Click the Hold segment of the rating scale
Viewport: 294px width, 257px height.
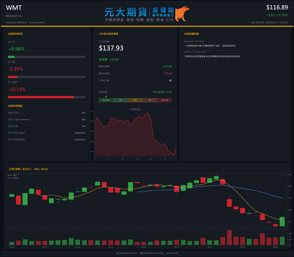pos(135,100)
